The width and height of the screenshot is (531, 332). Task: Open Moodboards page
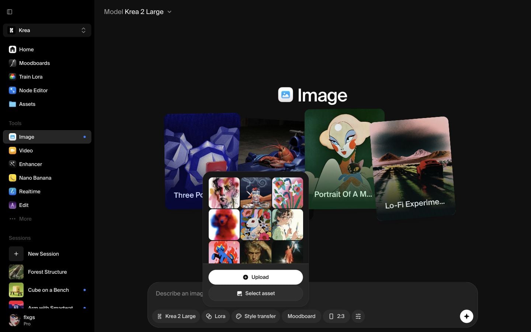[x=47, y=63]
